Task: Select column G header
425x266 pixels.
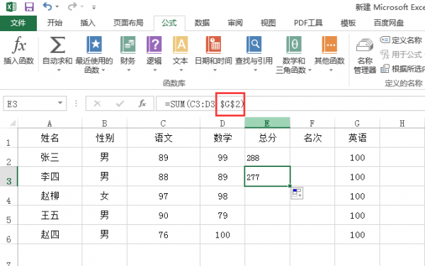Action: click(357, 123)
